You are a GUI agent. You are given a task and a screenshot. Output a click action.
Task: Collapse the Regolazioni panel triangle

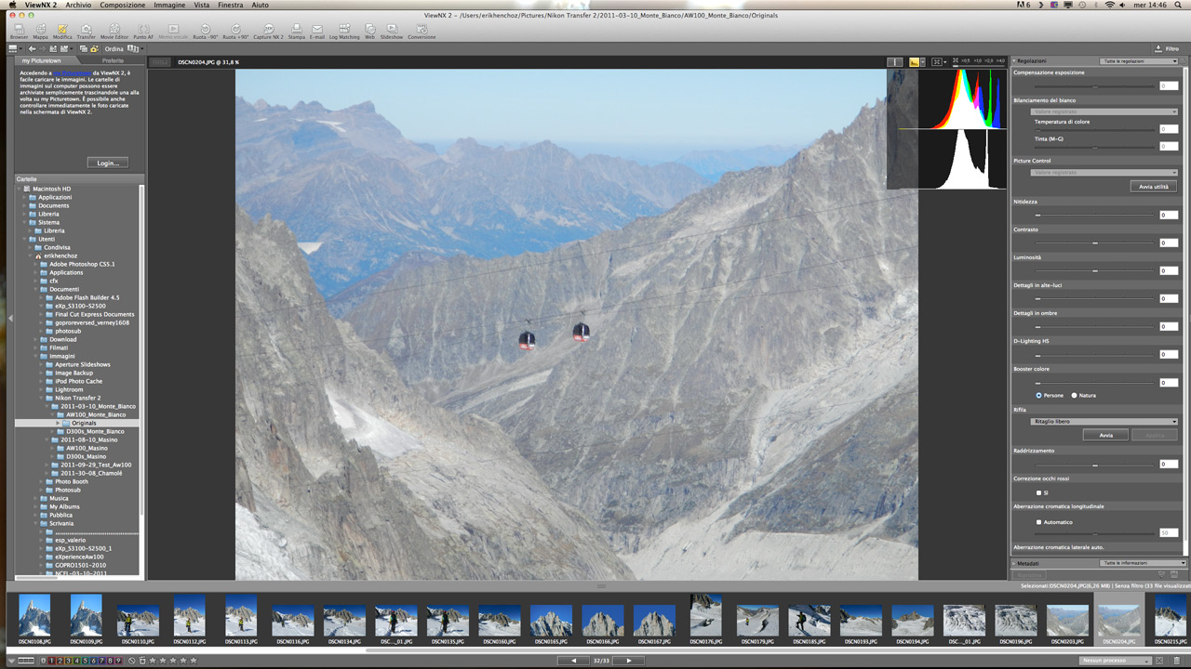click(x=1014, y=61)
